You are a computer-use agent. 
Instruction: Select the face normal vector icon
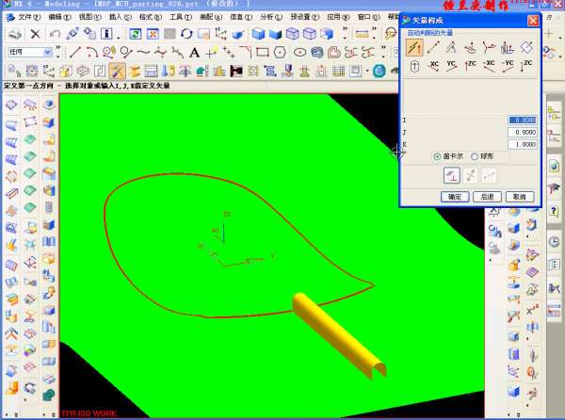click(x=508, y=47)
